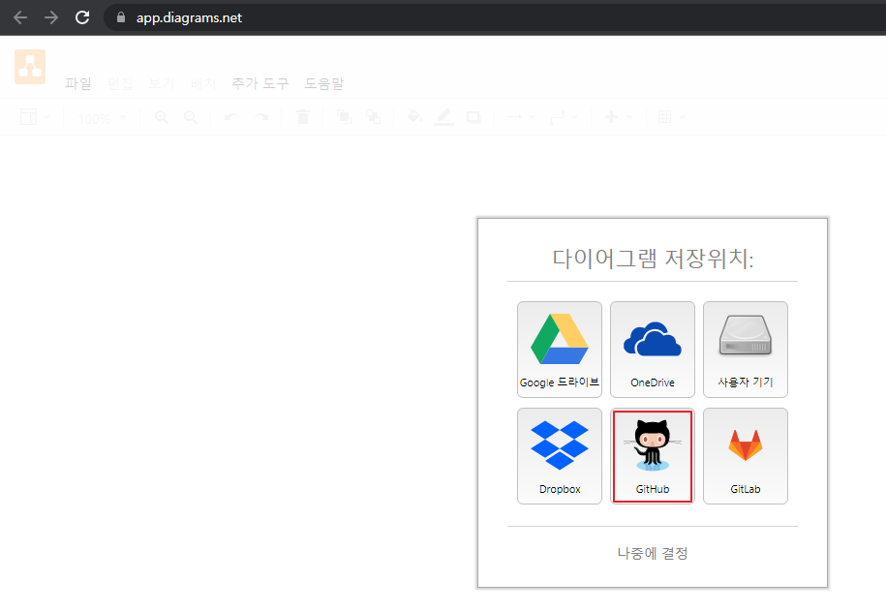Open the table insert dropdown
Image resolution: width=886 pixels, height=612 pixels.
672,117
